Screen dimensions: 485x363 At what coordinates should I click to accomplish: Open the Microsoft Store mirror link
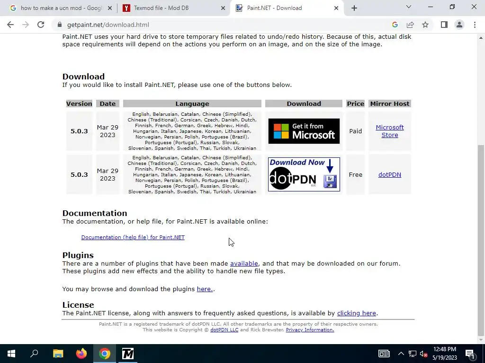(x=389, y=131)
